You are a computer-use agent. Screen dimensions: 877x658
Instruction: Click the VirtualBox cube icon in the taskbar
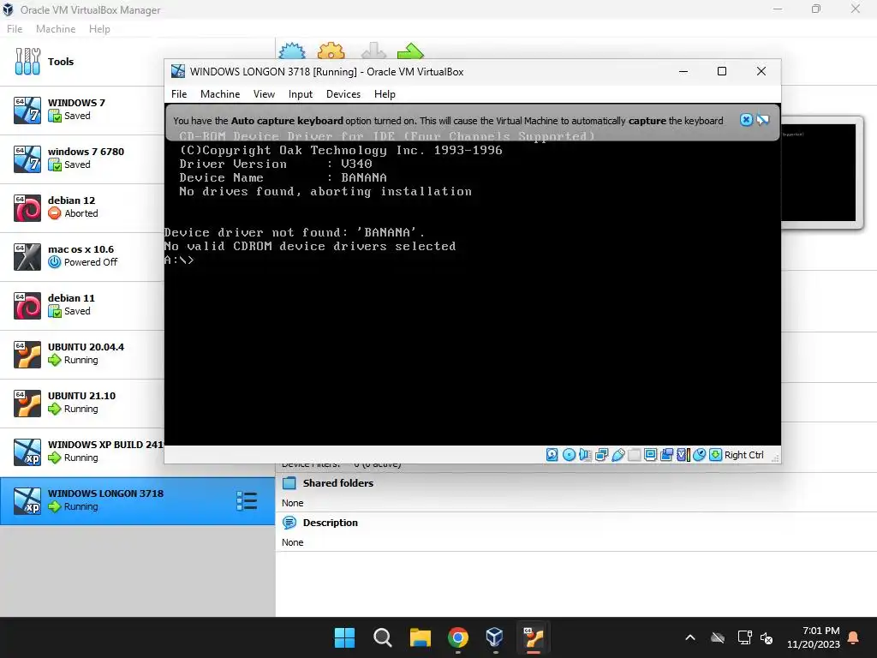tap(495, 637)
